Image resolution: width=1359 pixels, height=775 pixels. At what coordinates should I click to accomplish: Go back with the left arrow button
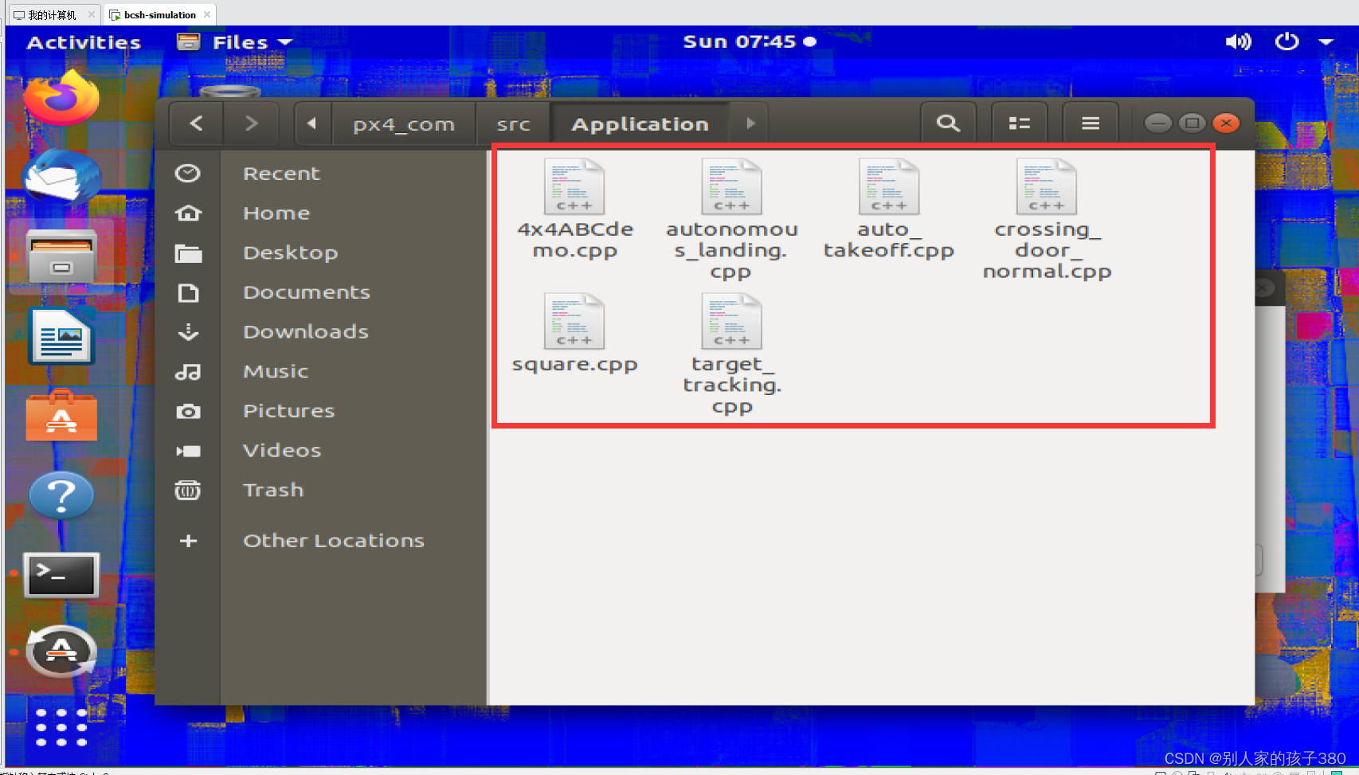click(197, 123)
